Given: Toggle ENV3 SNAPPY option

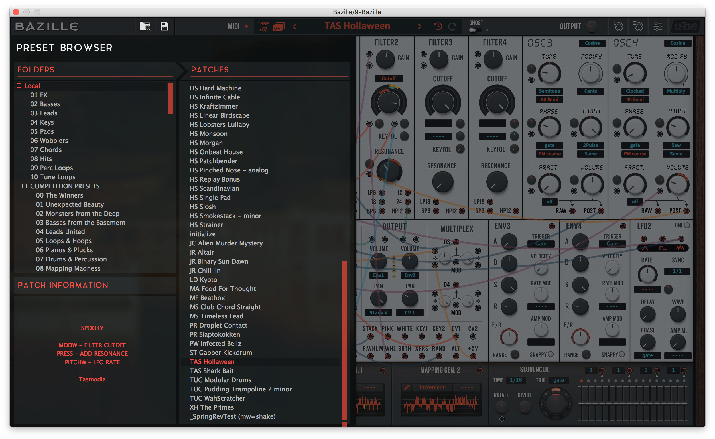Looking at the screenshot, I should point(551,354).
